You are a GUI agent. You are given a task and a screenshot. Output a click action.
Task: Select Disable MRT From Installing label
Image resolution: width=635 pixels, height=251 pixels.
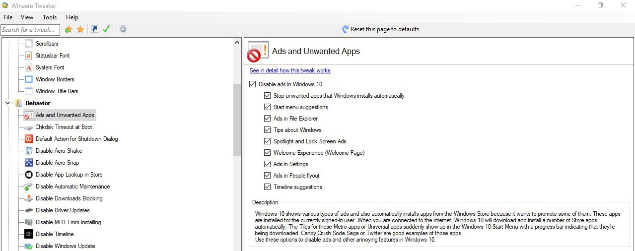pyautogui.click(x=69, y=222)
